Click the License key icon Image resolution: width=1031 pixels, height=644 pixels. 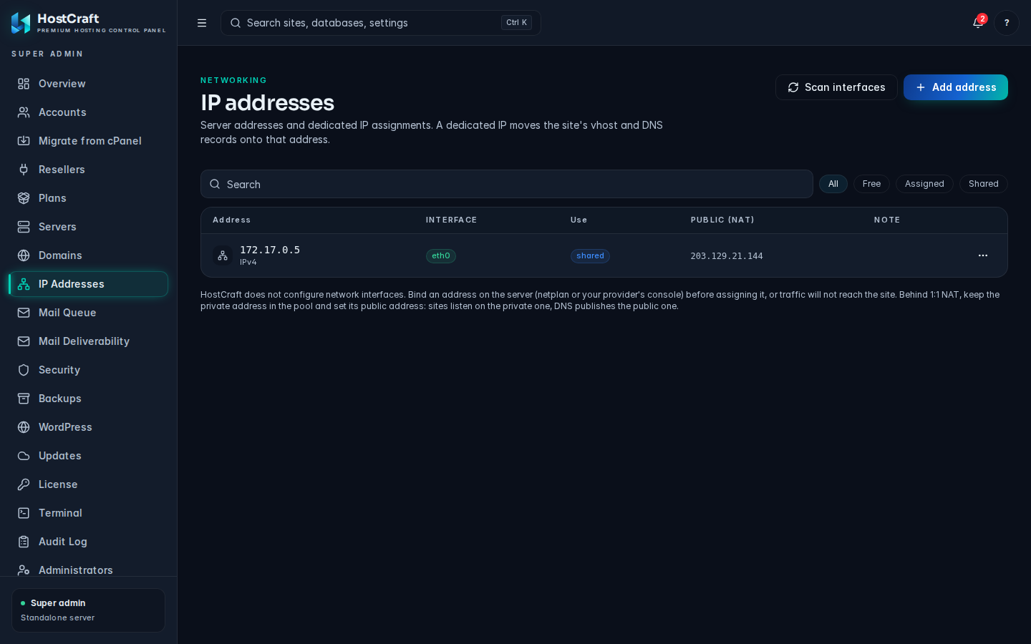tap(24, 484)
